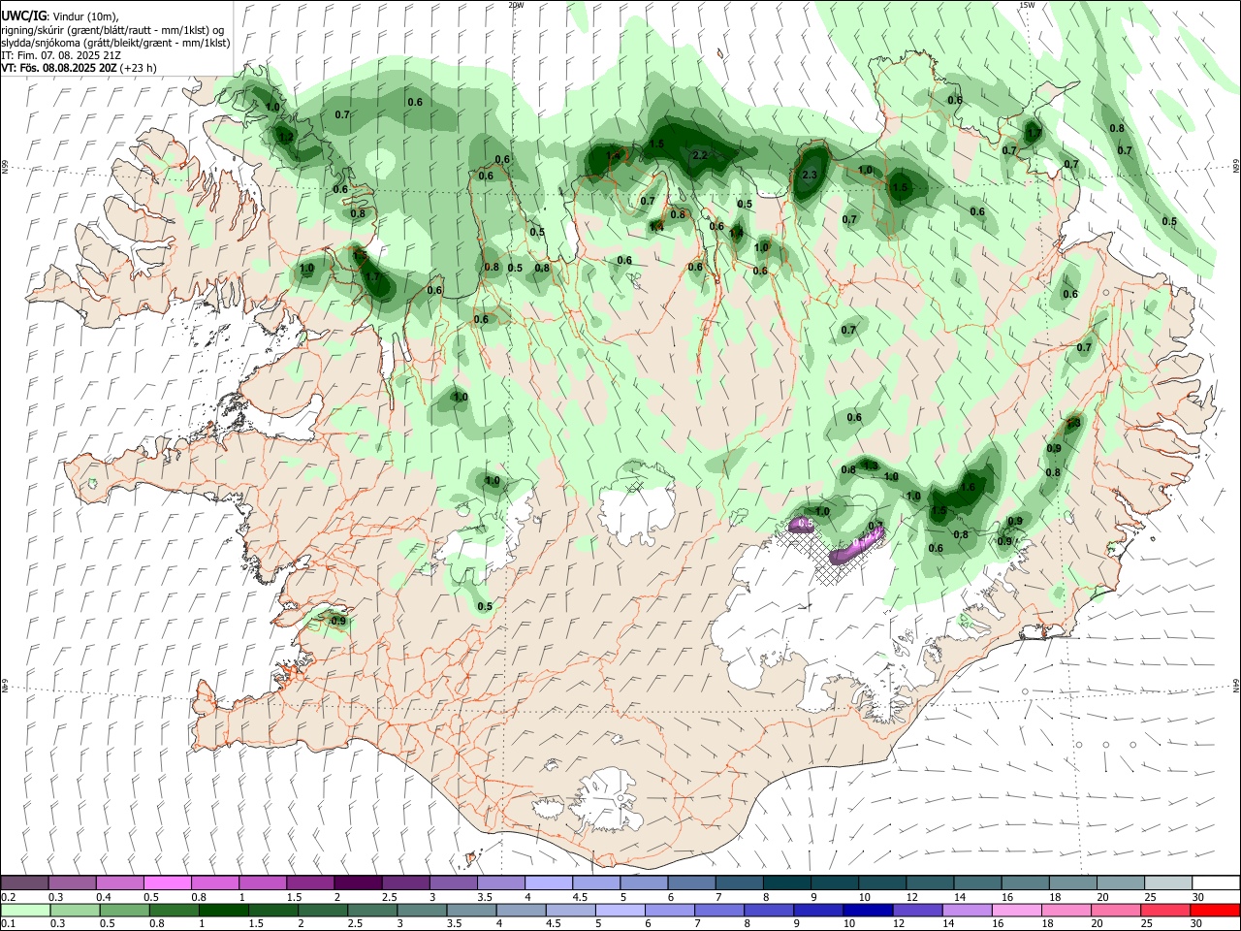Click the 2.3 rainfall value on the map
Image resolution: width=1241 pixels, height=931 pixels.
811,176
